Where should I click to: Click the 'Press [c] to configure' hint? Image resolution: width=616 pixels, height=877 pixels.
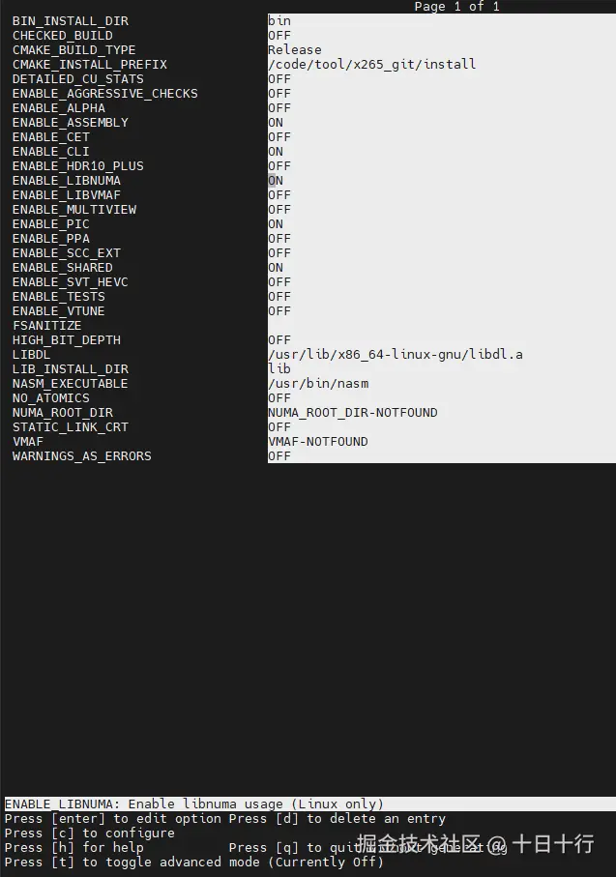pyautogui.click(x=90, y=833)
